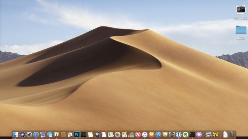Viewport: 248px width, 139px height.
Task: Open System Preferences icon in Dock
Action: [x=172, y=134]
